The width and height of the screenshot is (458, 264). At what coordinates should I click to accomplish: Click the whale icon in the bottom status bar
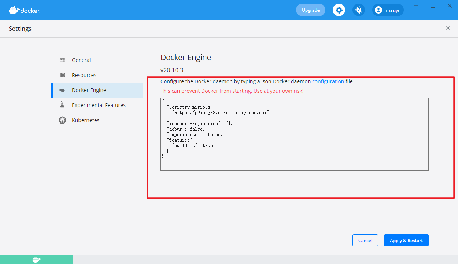pos(37,260)
